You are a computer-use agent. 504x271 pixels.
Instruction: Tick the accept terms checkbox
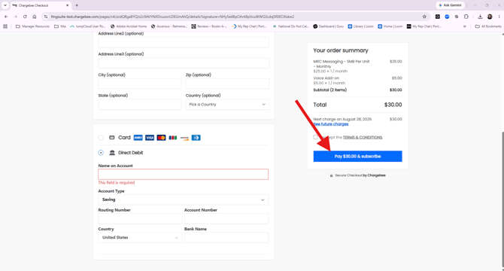coord(316,137)
